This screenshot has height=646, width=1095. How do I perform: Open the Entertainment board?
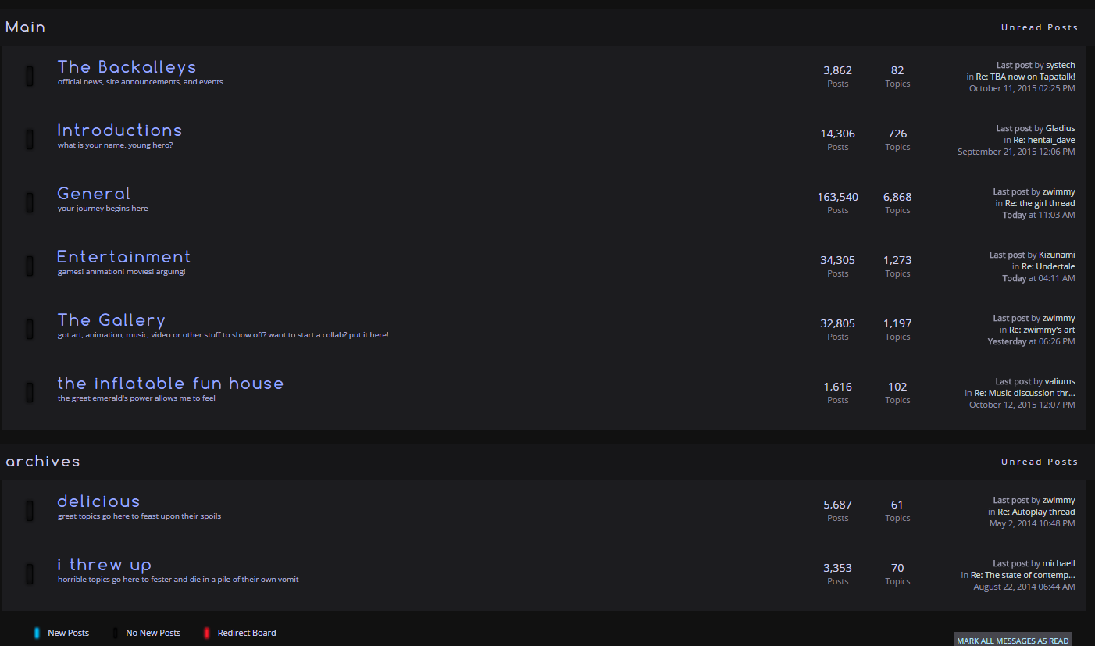pos(123,257)
